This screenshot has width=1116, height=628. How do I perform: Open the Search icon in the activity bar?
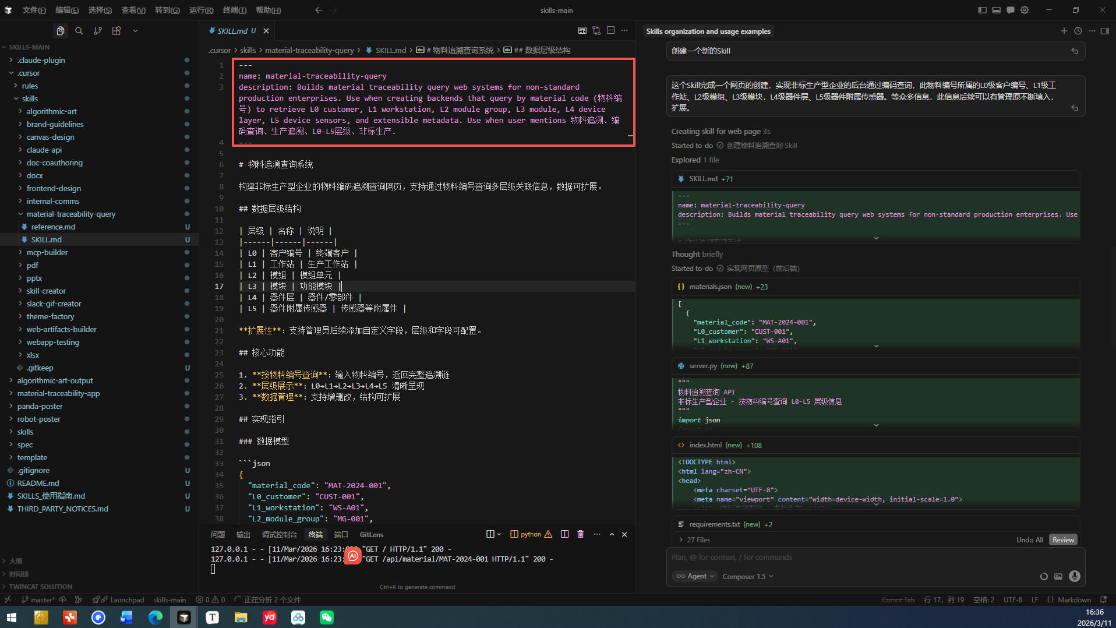coord(79,30)
